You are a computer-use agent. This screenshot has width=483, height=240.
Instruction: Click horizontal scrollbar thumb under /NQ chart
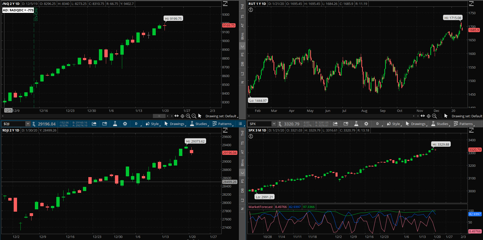click(x=159, y=116)
